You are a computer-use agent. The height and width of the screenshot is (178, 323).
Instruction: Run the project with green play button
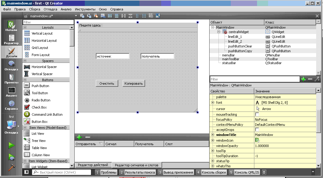[x=11, y=145]
